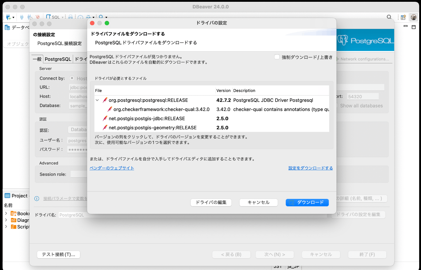Select the Host radio button for Connect by

[x=72, y=78]
